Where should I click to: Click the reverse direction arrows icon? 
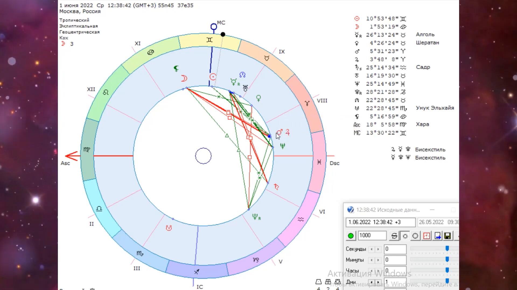[x=394, y=236]
